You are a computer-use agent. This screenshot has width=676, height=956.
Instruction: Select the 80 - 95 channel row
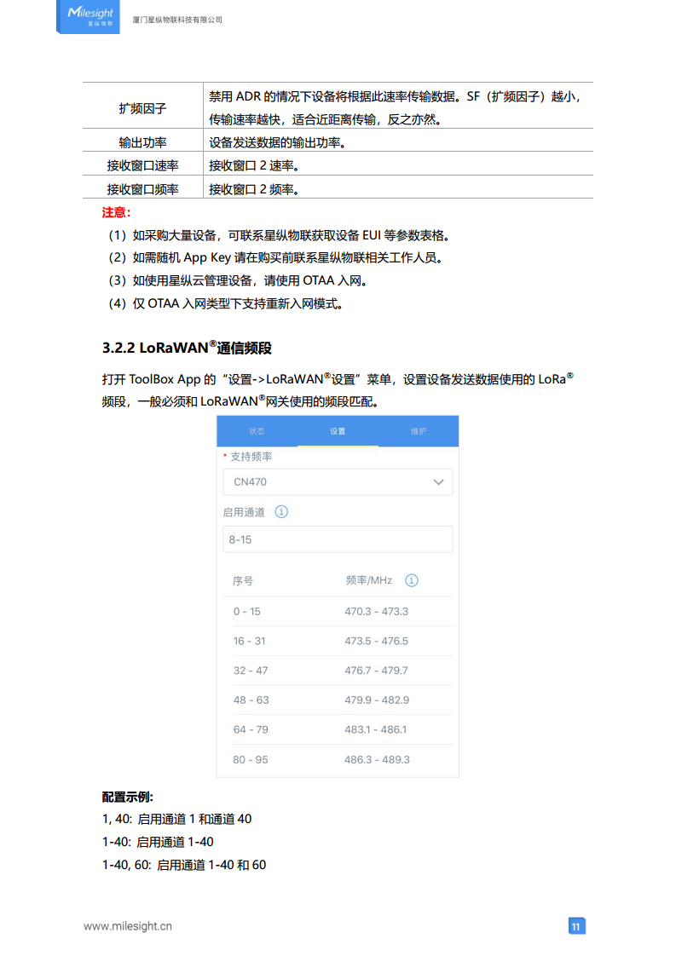point(339,760)
